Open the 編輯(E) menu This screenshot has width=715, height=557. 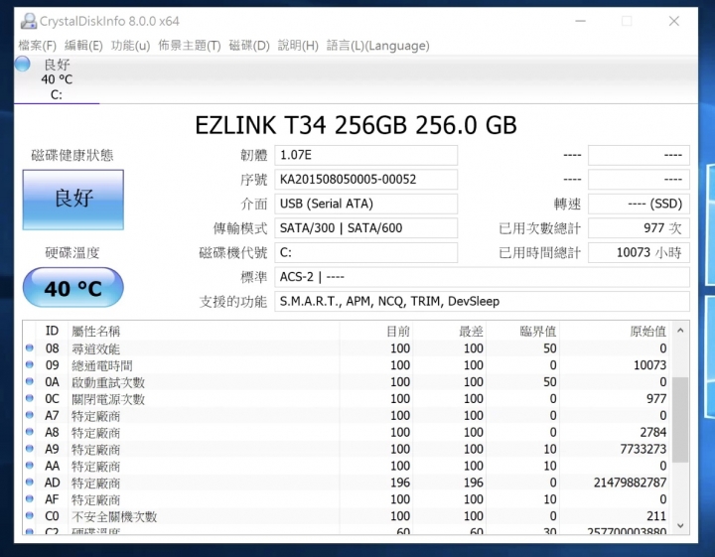(x=83, y=46)
